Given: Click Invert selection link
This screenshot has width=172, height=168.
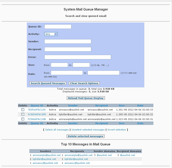Looking at the screenshot, I should coord(116,130).
